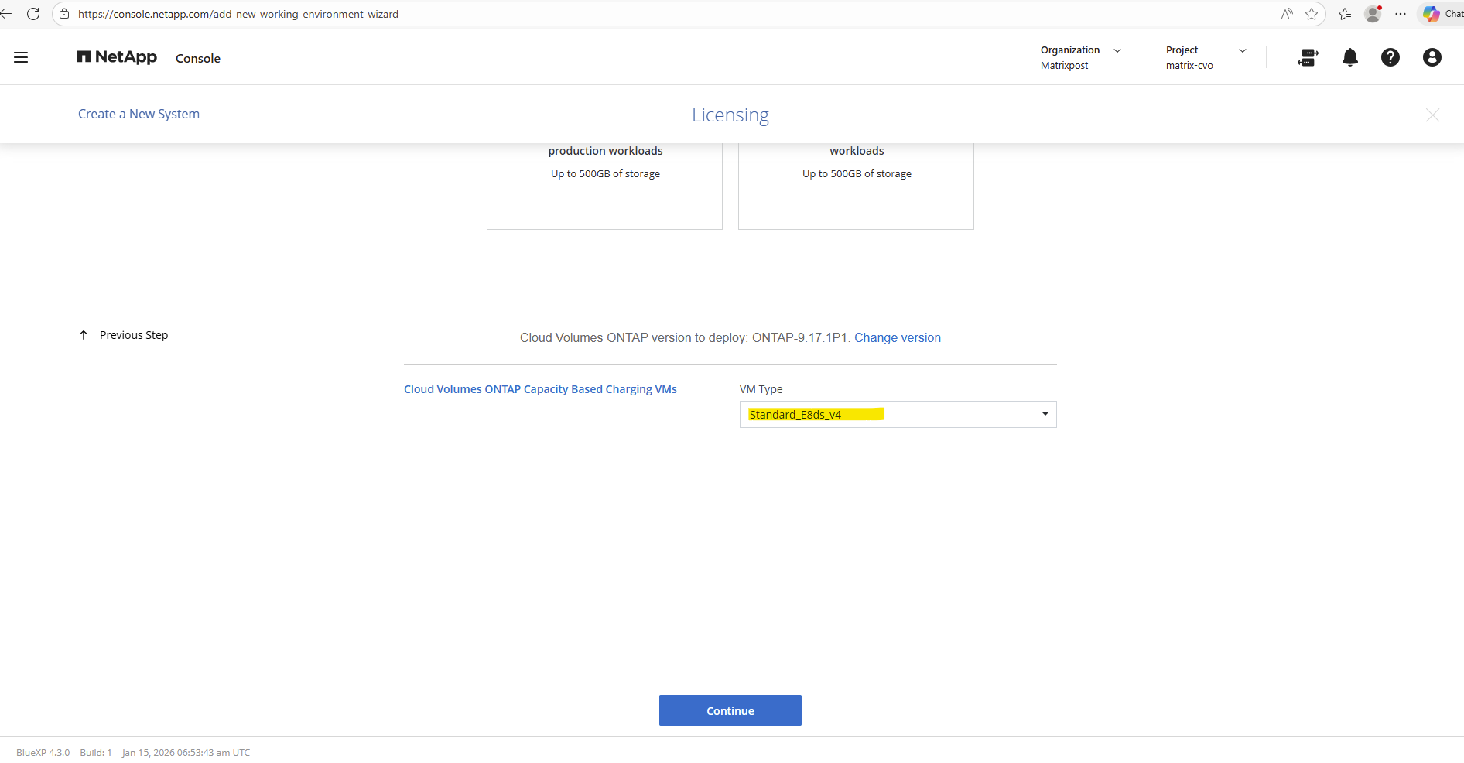Click the VM Type label
1464x763 pixels.
[761, 389]
